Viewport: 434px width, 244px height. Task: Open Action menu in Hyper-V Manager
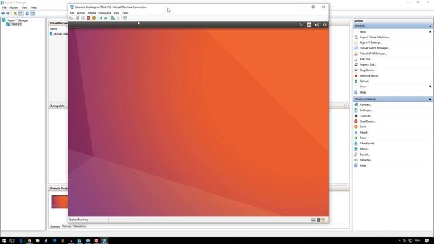coord(14,7)
